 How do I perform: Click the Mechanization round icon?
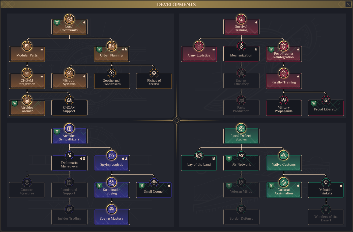[x=241, y=46]
